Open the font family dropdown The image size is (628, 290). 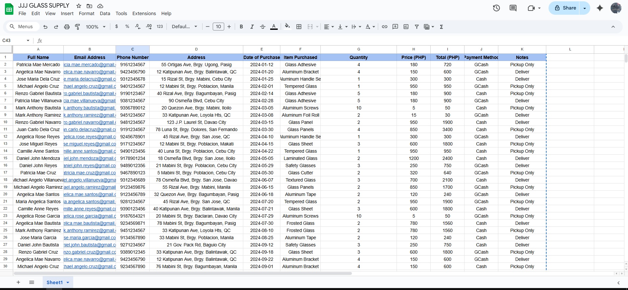coord(184,27)
